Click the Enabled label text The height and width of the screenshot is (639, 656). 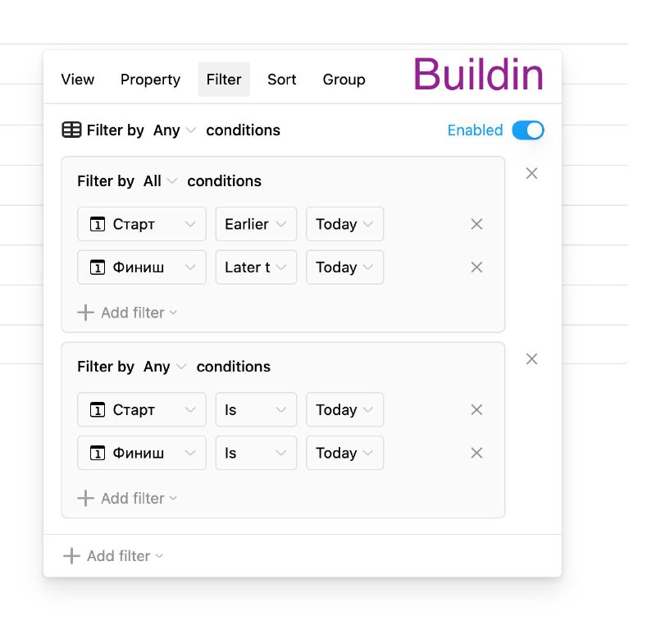[475, 130]
